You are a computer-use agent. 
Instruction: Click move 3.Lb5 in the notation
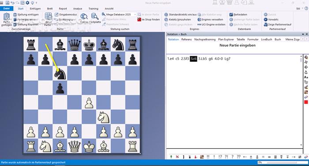pyautogui.click(x=202, y=59)
